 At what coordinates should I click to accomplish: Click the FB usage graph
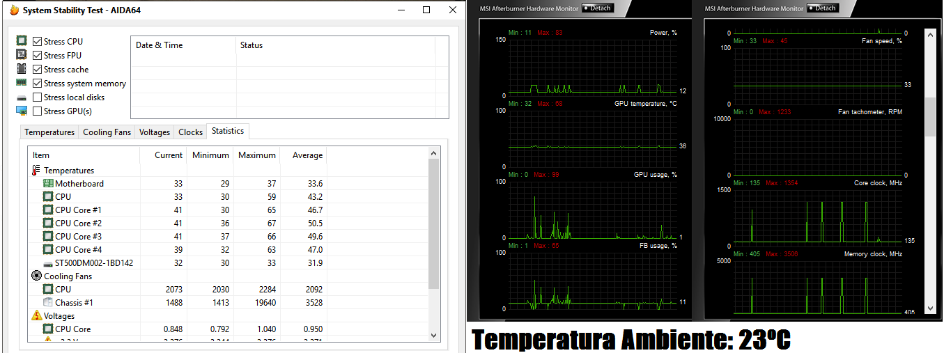[593, 281]
